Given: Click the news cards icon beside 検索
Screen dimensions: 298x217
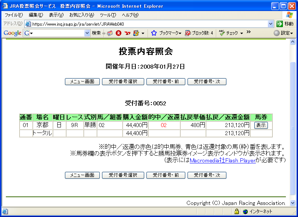Looking at the screenshot, I should click(x=110, y=33).
